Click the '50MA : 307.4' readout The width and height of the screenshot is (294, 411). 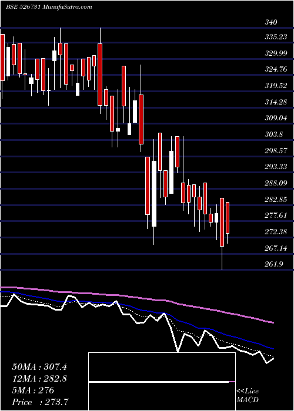(39, 367)
